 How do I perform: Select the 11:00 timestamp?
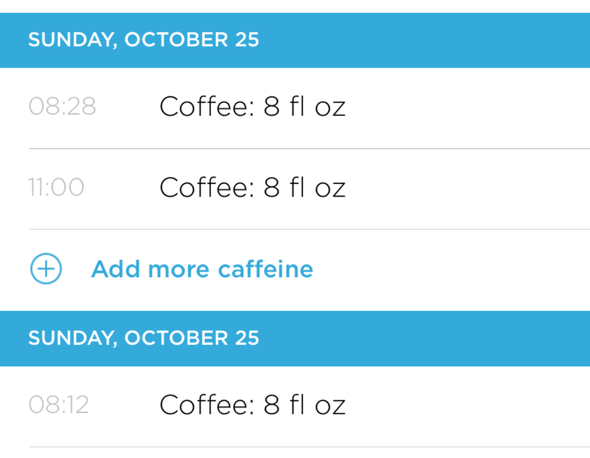tap(56, 188)
